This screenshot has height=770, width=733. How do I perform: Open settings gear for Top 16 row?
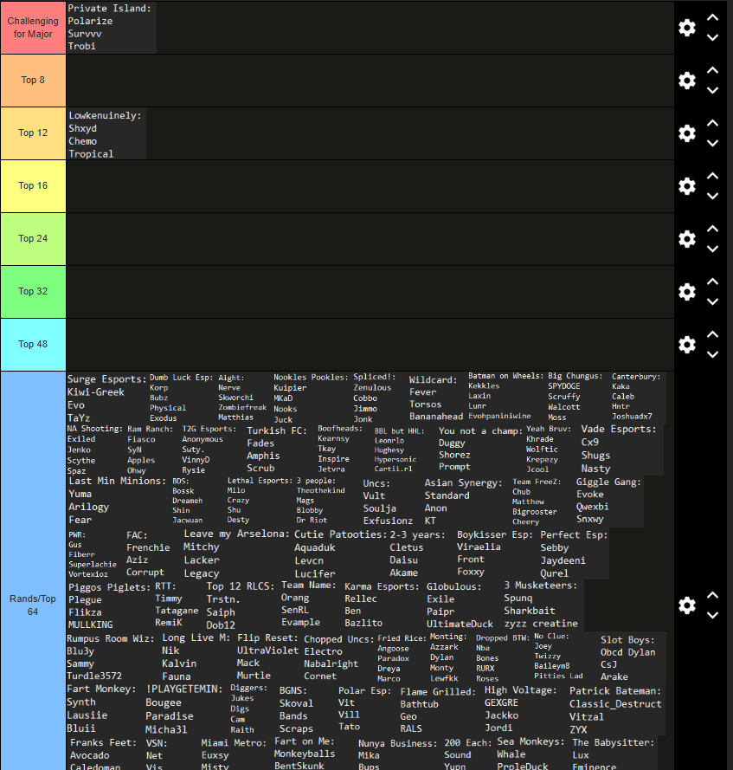(x=687, y=186)
